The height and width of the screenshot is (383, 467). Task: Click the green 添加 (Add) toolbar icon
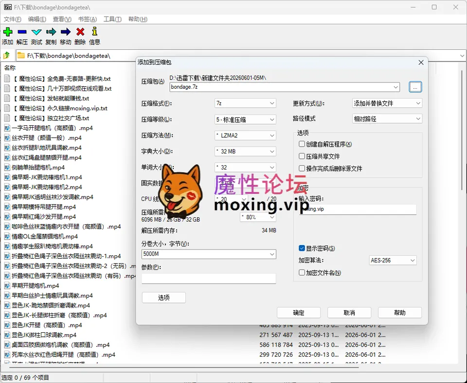pos(8,32)
